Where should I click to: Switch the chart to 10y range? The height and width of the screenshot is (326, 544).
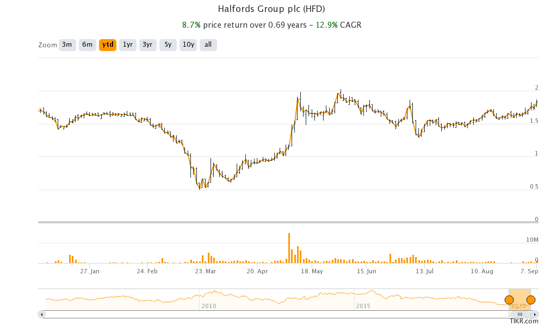point(188,45)
